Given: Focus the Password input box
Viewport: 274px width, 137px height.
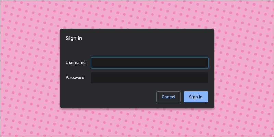Looking at the screenshot, I should [150, 78].
